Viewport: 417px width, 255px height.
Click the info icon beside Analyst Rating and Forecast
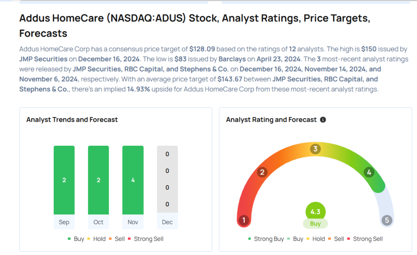click(x=323, y=120)
